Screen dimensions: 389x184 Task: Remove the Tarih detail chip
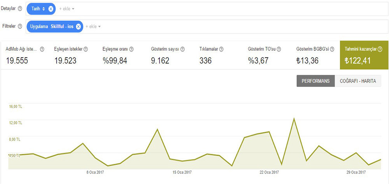tap(51, 9)
